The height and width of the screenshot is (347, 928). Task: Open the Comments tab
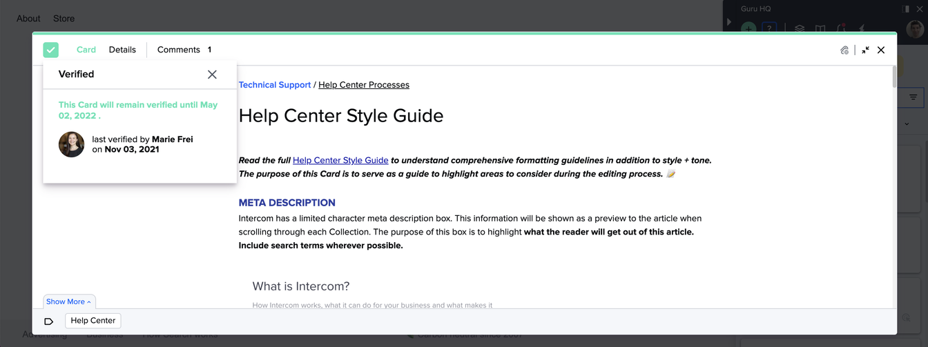pyautogui.click(x=184, y=50)
